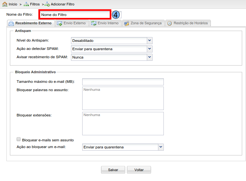Expand the Ação ao detectar SPAM dropdown
This screenshot has width=246, height=181.
click(x=149, y=49)
